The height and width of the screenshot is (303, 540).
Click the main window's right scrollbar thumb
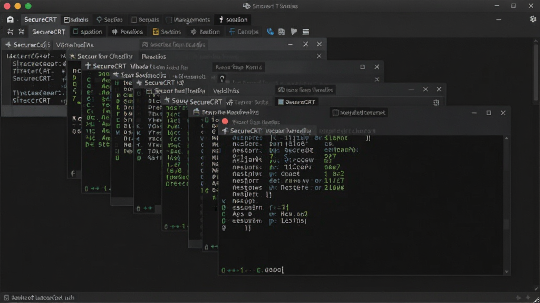coord(536,72)
